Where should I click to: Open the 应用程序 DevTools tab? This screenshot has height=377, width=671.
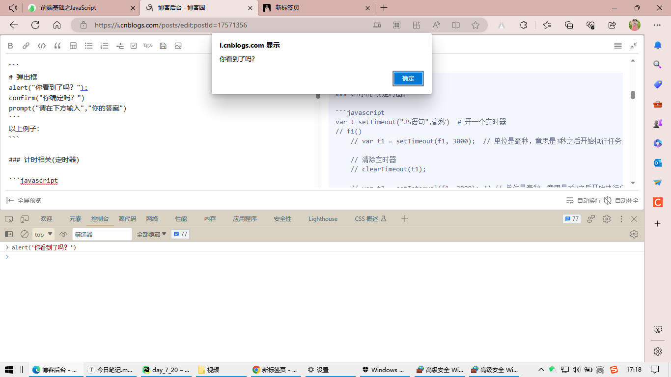[245, 219]
